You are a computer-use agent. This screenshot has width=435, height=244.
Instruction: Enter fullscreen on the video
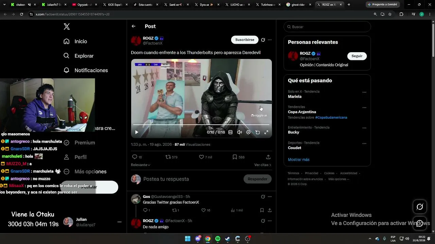point(266,132)
